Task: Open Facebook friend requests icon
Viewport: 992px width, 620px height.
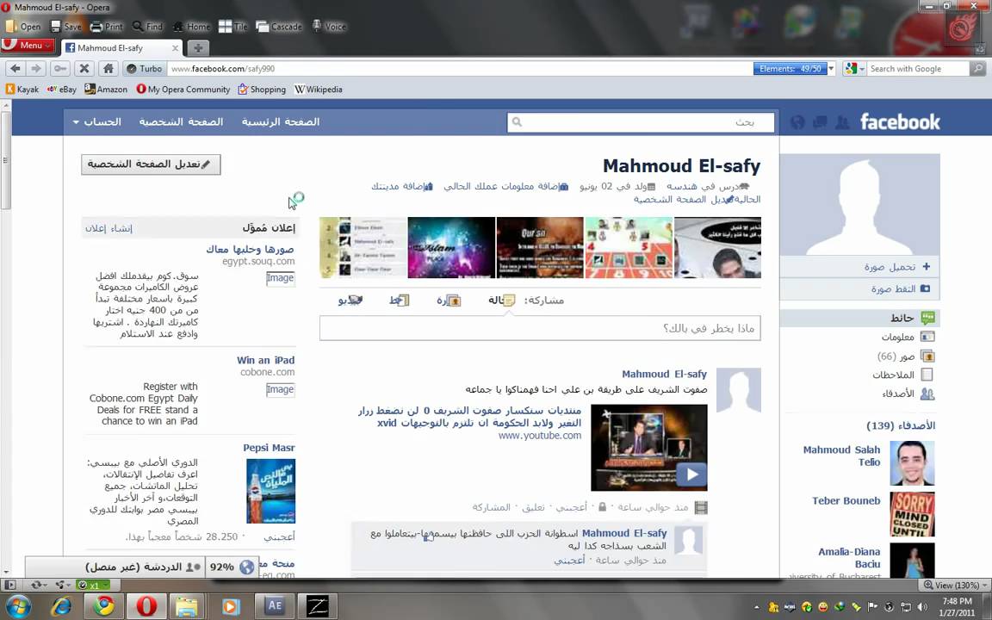Action: 841,122
